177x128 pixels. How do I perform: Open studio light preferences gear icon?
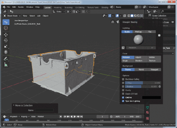pos(159,35)
